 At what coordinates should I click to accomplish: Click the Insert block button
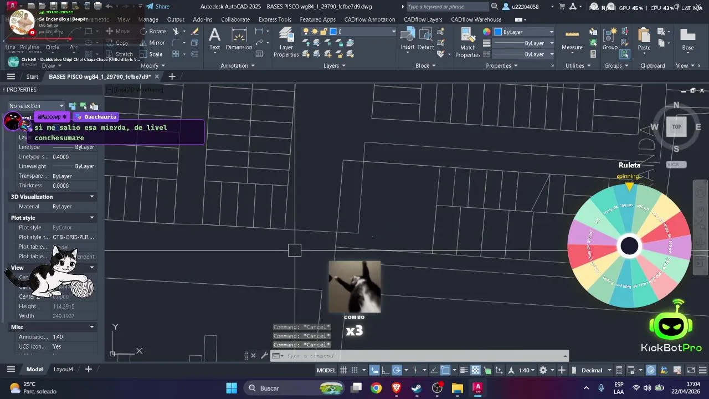408,39
